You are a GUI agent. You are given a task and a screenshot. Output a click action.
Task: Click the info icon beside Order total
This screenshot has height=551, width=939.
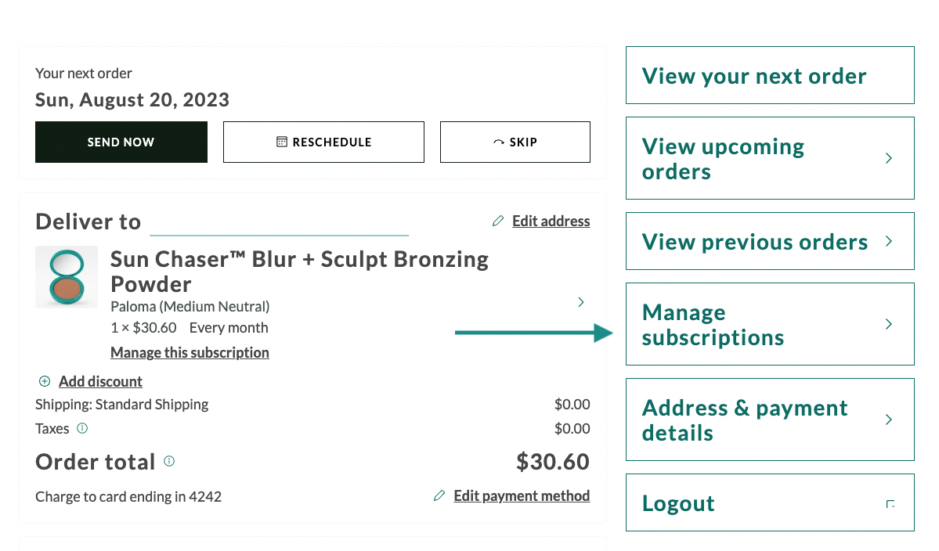168,462
